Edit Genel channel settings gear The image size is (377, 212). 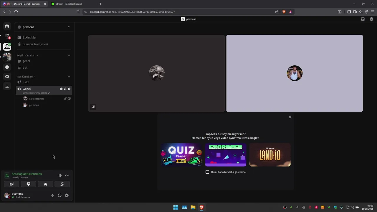pos(69,89)
